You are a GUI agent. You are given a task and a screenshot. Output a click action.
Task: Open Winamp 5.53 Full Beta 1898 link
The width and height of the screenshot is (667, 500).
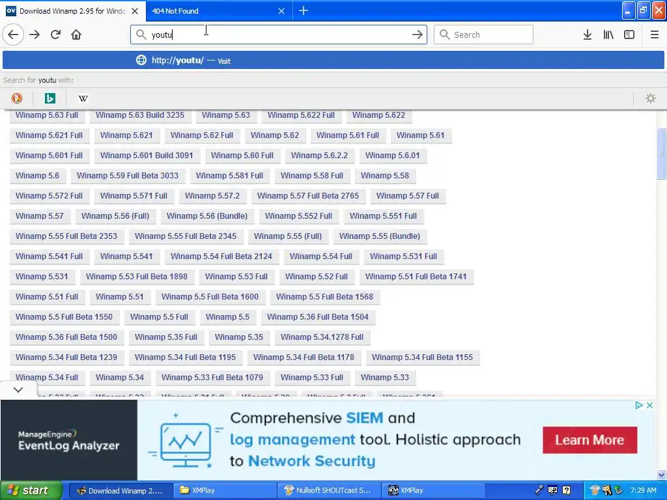pos(137,277)
